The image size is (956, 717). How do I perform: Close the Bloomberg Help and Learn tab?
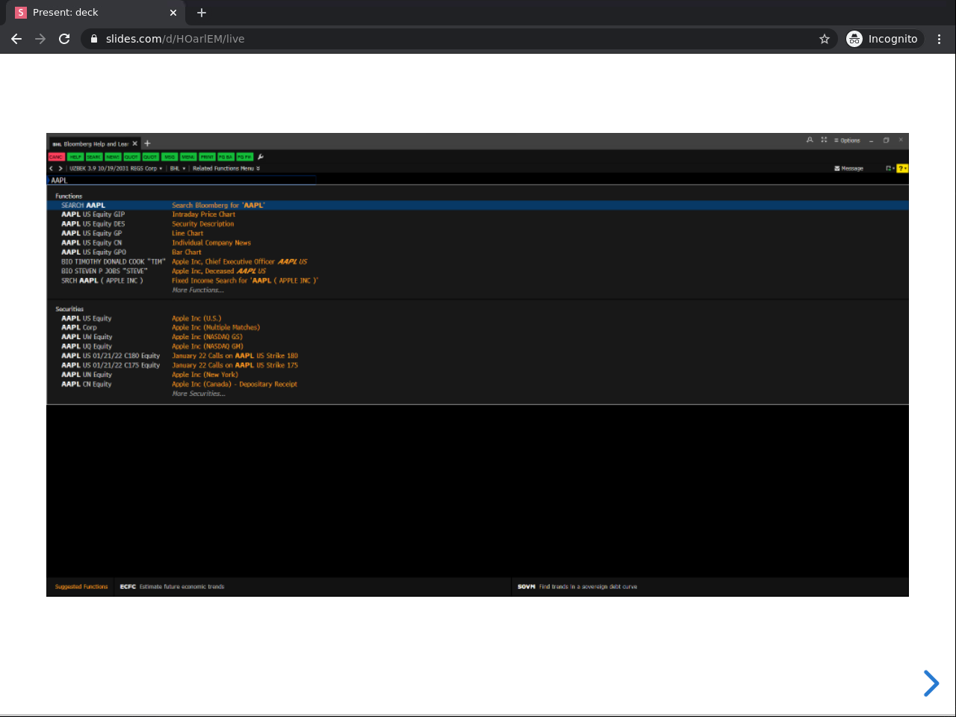click(135, 144)
